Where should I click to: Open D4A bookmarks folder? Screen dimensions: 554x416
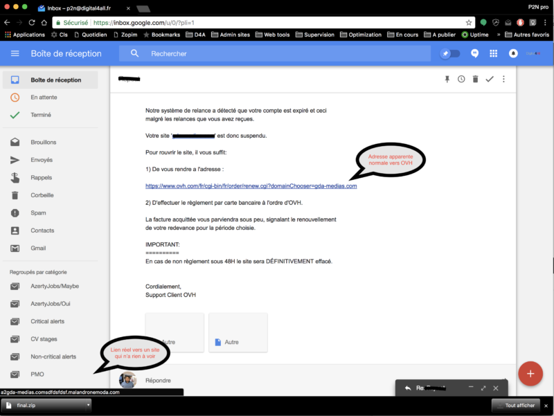point(196,35)
